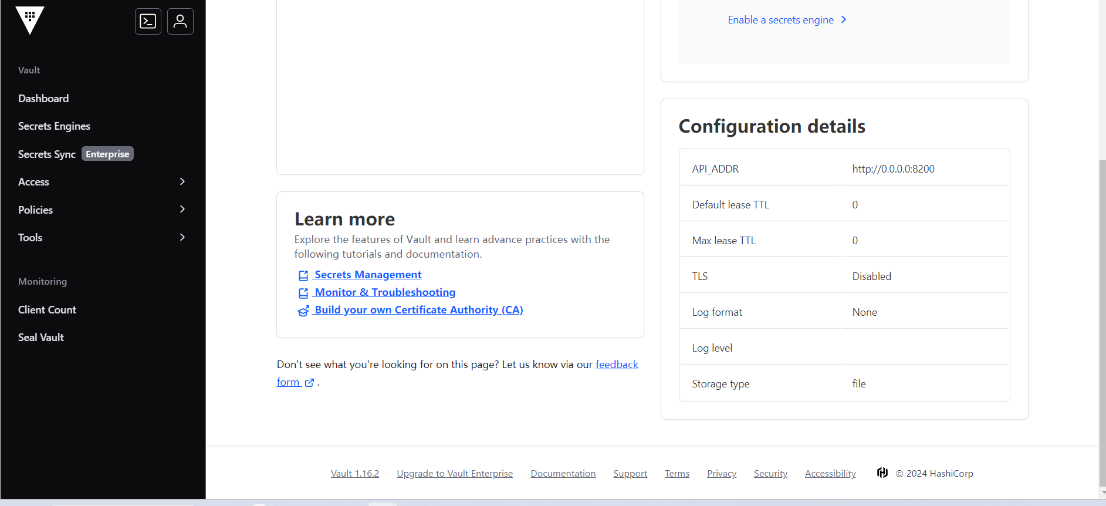
Task: Open Secrets Engines in sidebar
Action: pyautogui.click(x=54, y=126)
